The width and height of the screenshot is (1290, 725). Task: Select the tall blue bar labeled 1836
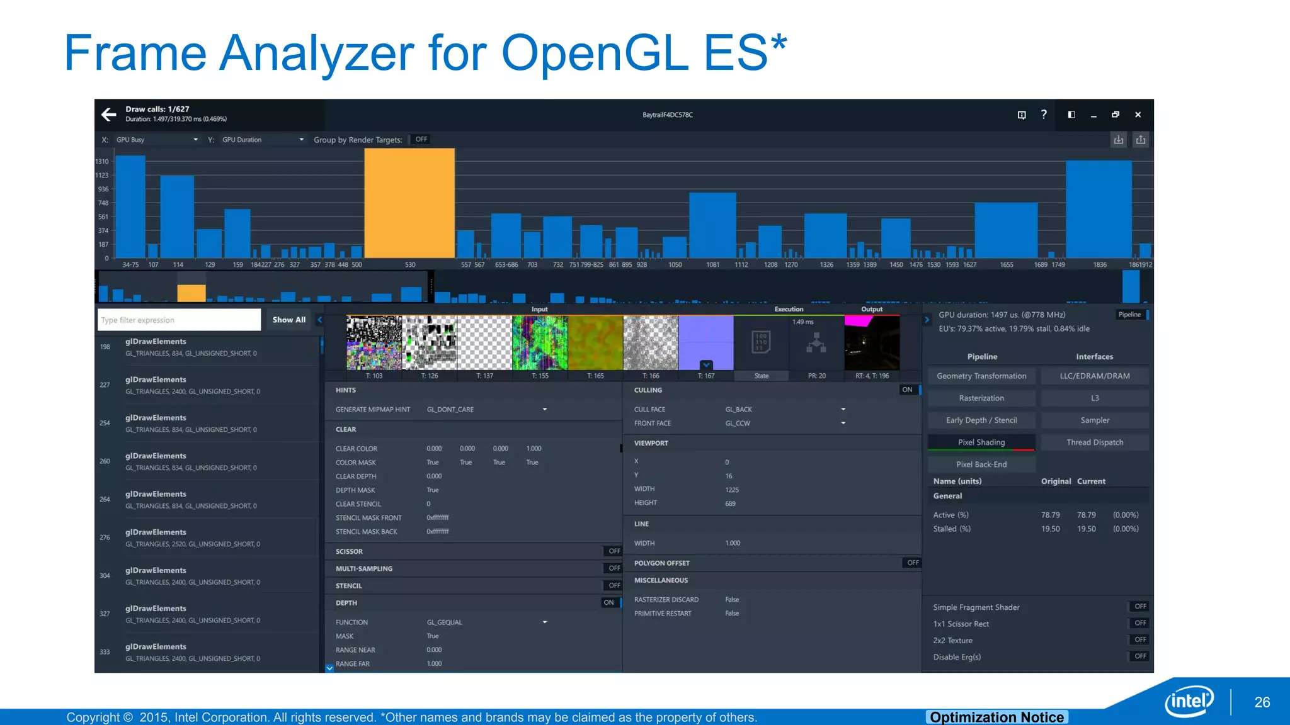tap(1099, 209)
